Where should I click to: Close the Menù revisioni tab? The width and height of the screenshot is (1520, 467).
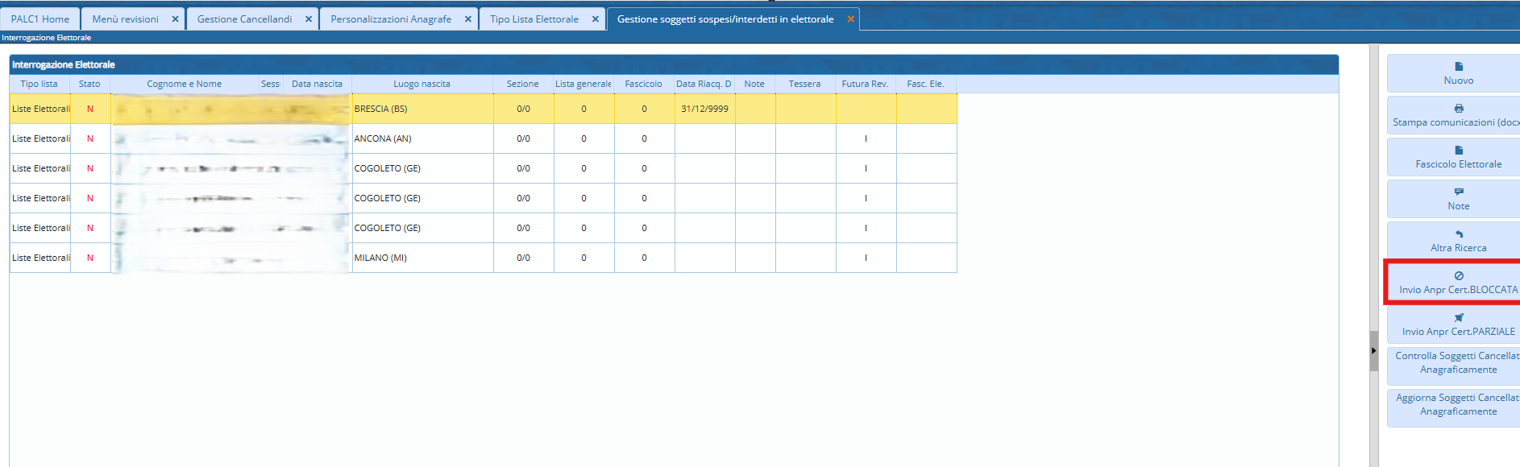pyautogui.click(x=175, y=19)
